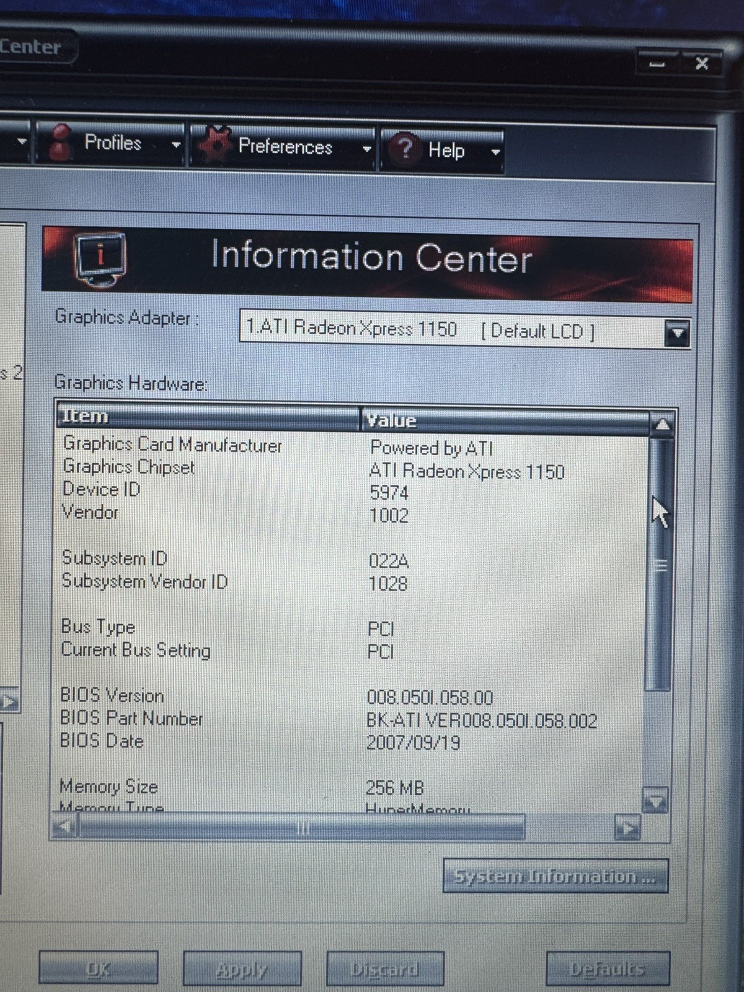
Task: Click the Information Center monitor icon
Action: [99, 259]
